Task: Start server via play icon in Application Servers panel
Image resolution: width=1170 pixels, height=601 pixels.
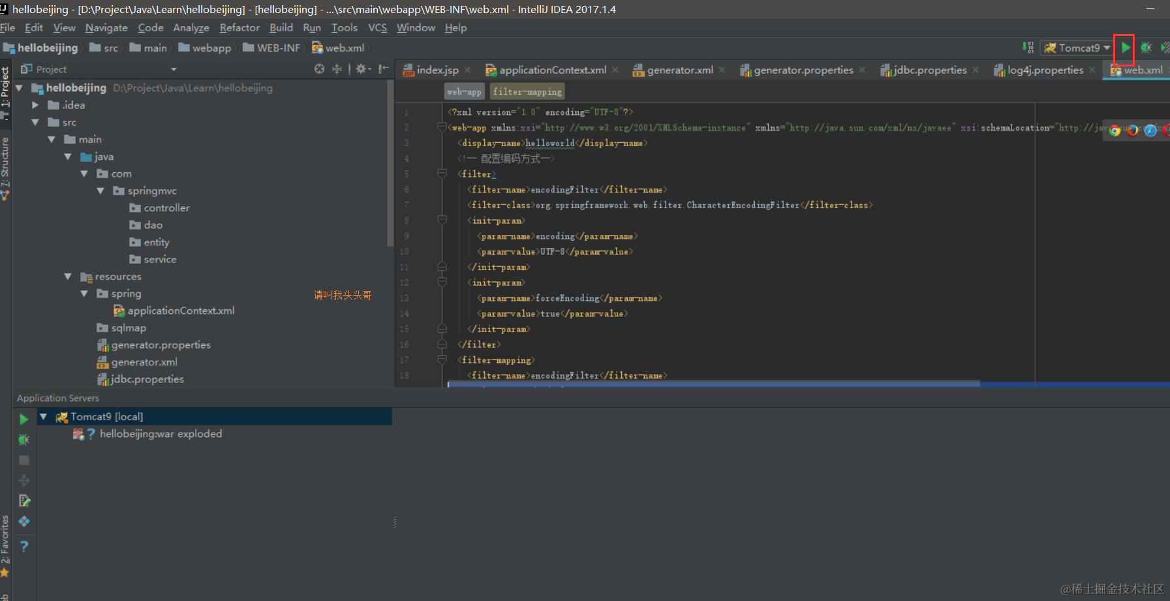Action: coord(24,418)
